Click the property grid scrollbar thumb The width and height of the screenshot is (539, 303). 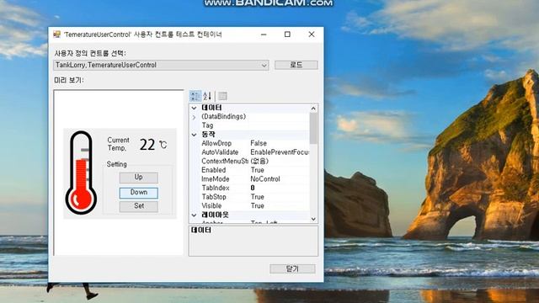313,129
